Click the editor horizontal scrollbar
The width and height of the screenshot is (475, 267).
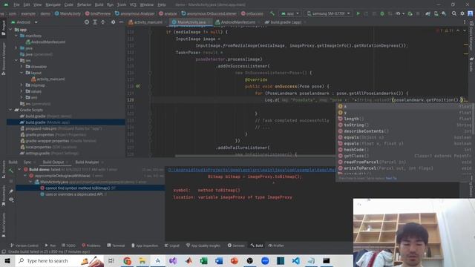pyautogui.click(x=255, y=156)
